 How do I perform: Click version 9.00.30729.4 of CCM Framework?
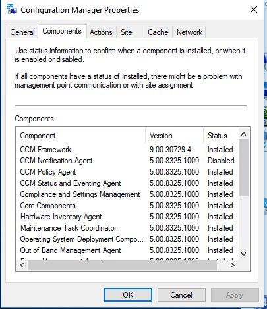coord(170,150)
